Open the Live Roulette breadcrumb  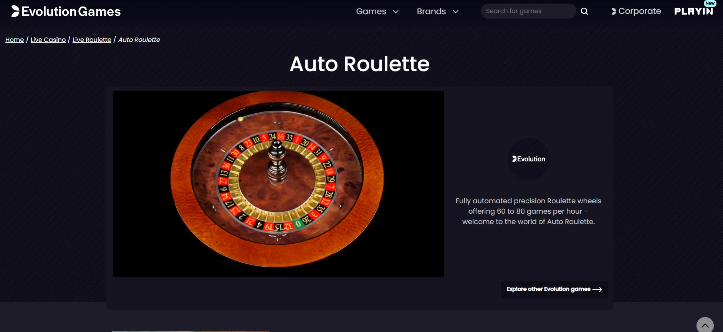(x=92, y=40)
